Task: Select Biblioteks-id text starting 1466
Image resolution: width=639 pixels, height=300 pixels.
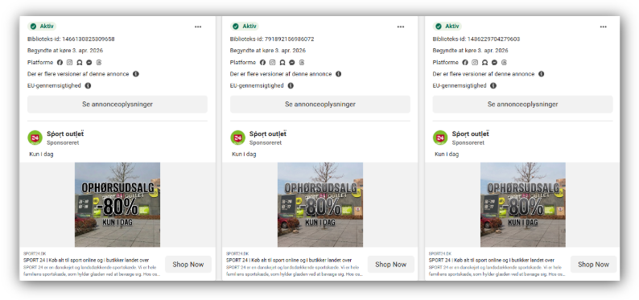Action: 71,39
